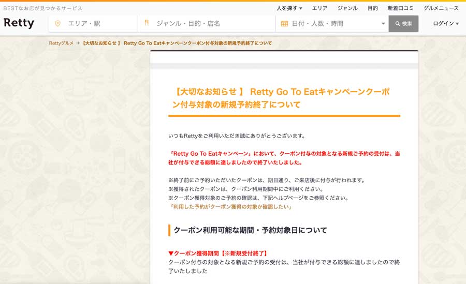Click the location pin icon in area field

[x=57, y=23]
